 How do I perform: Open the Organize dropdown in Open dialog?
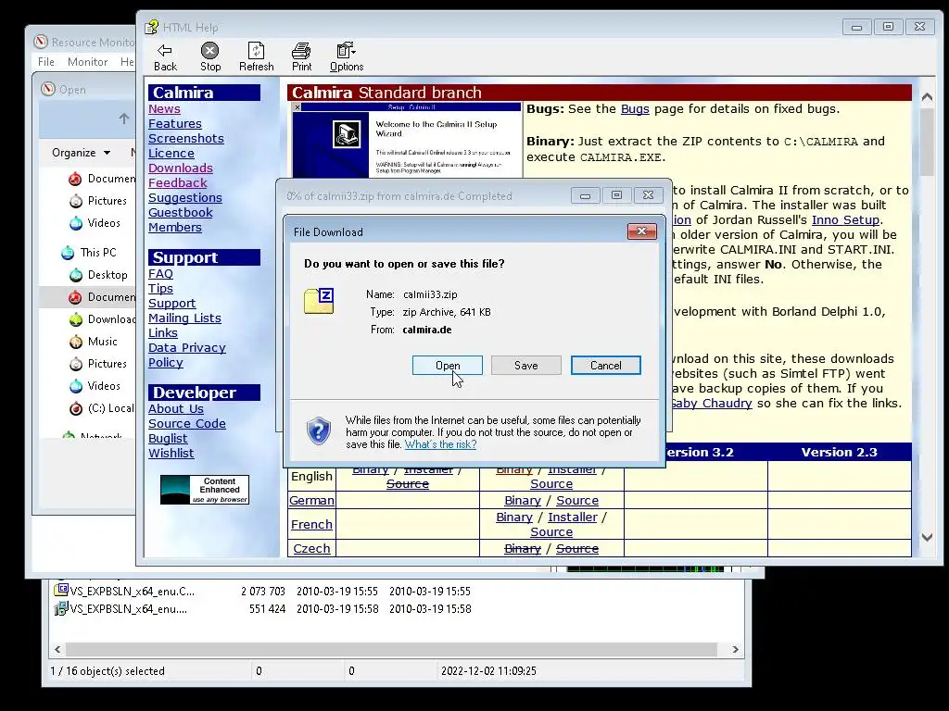tap(81, 153)
